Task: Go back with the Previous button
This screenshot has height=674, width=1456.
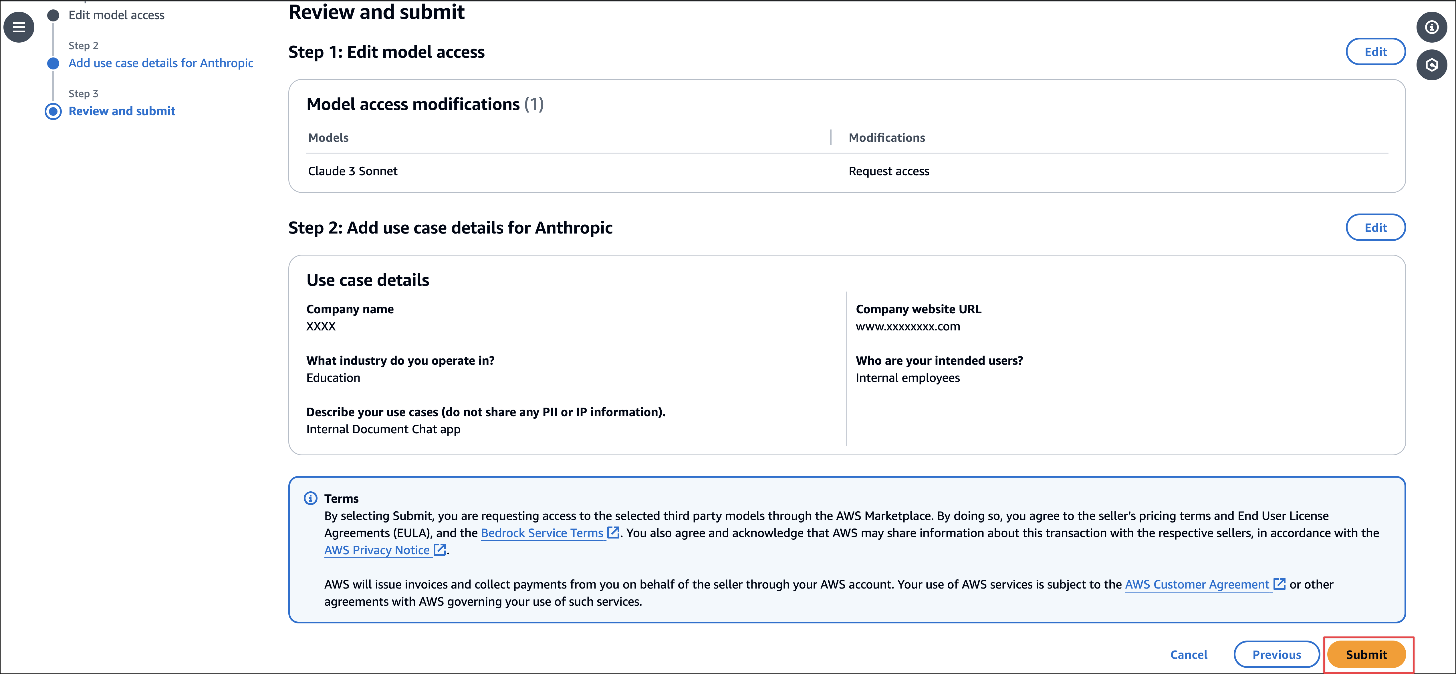Action: [x=1276, y=654]
